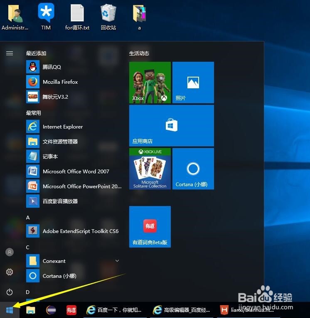This screenshot has height=318, width=310.
Task: Expand the hamburger menu in Start
Action: click(x=10, y=53)
